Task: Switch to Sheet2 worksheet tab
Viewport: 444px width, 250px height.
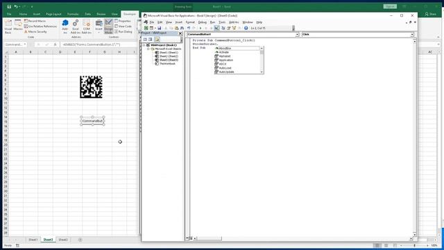Action: pyautogui.click(x=63, y=240)
